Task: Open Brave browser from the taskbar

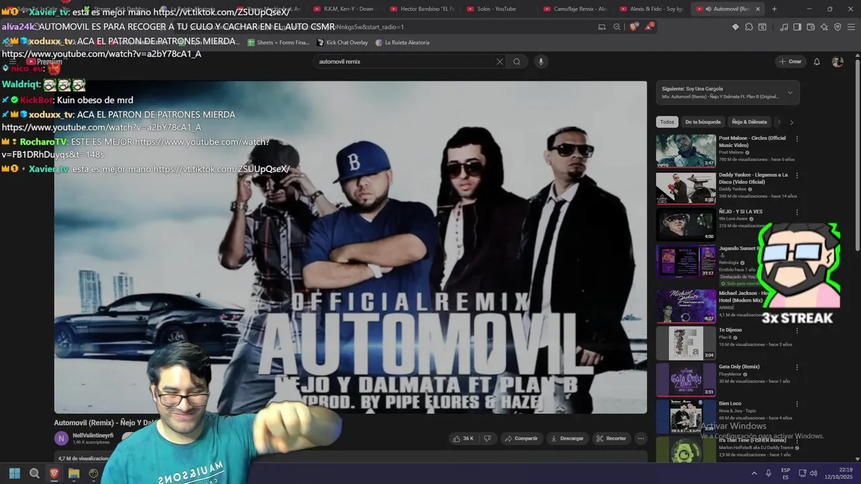Action: (54, 473)
